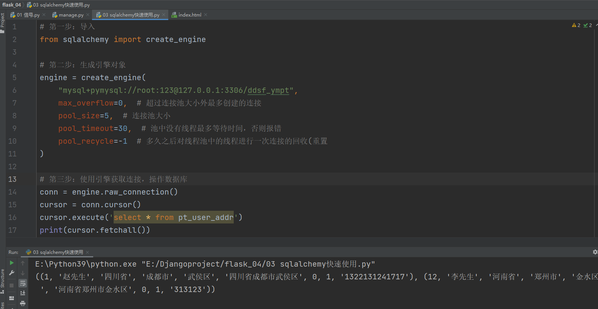598x309 pixels.
Task: Click the yellow warnings indicator showing 2
Action: pos(576,25)
